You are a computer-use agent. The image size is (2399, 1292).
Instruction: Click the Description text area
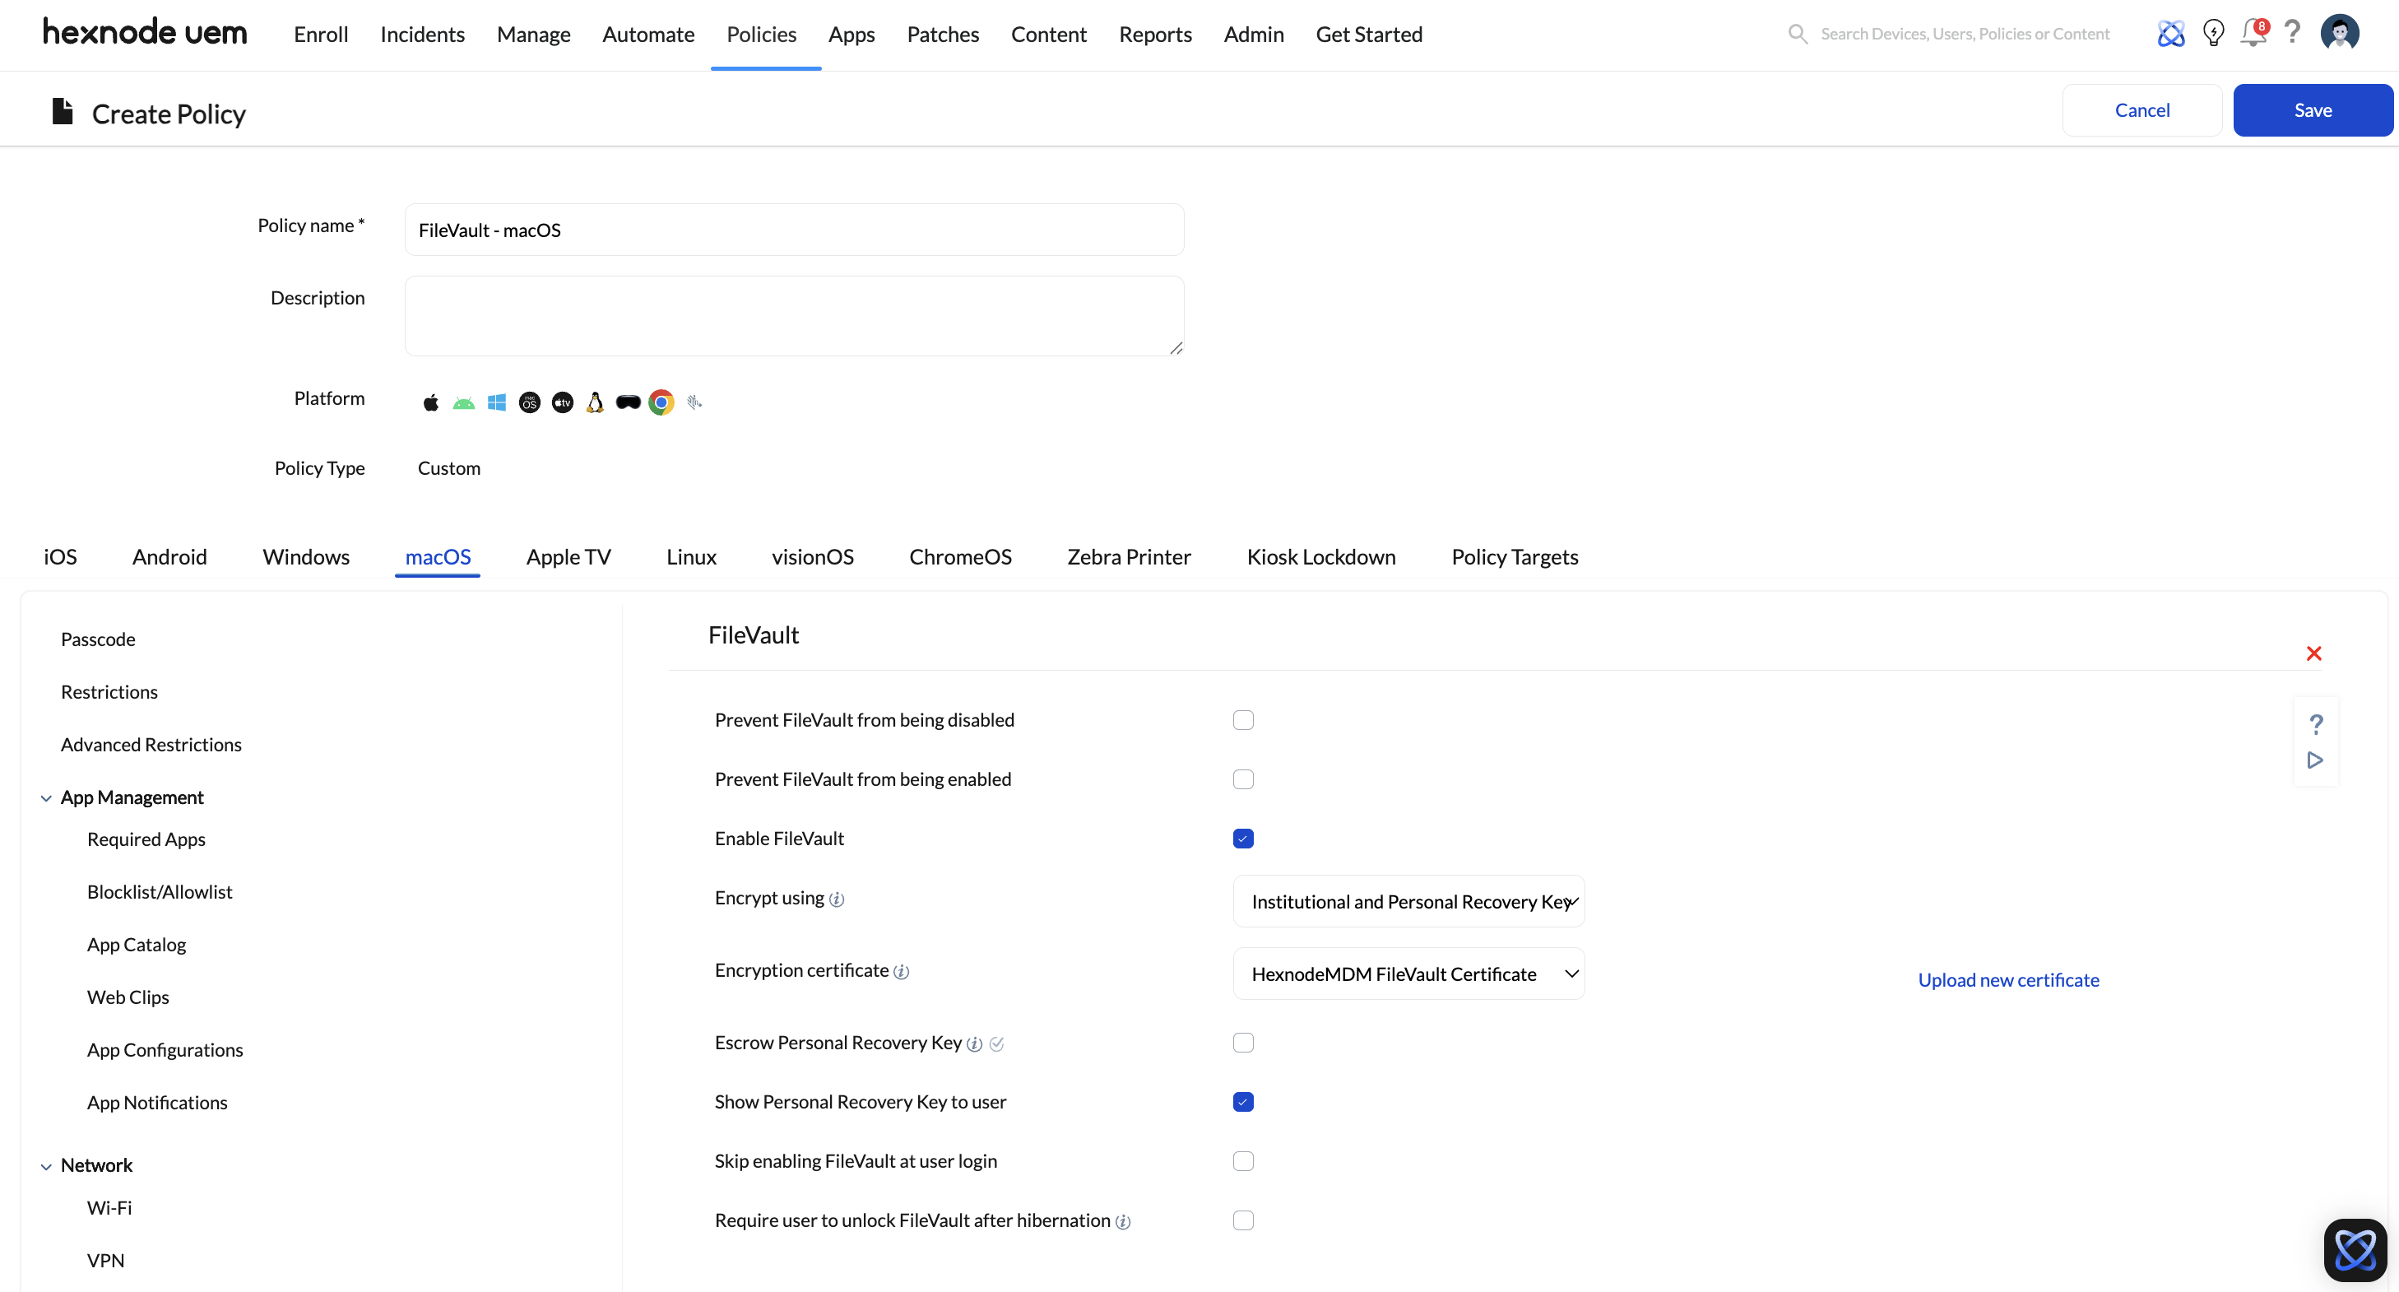[x=793, y=316]
